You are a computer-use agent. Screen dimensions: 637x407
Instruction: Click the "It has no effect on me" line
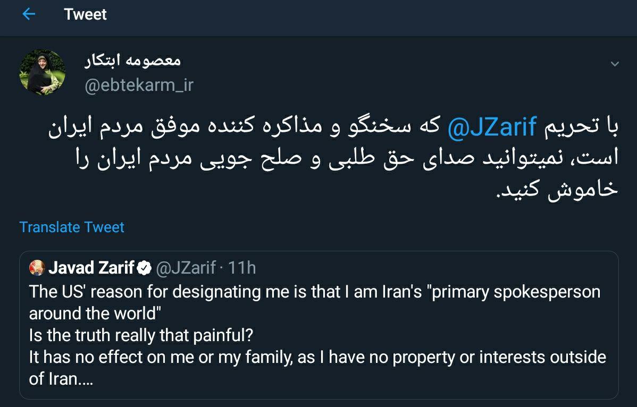tap(317, 357)
